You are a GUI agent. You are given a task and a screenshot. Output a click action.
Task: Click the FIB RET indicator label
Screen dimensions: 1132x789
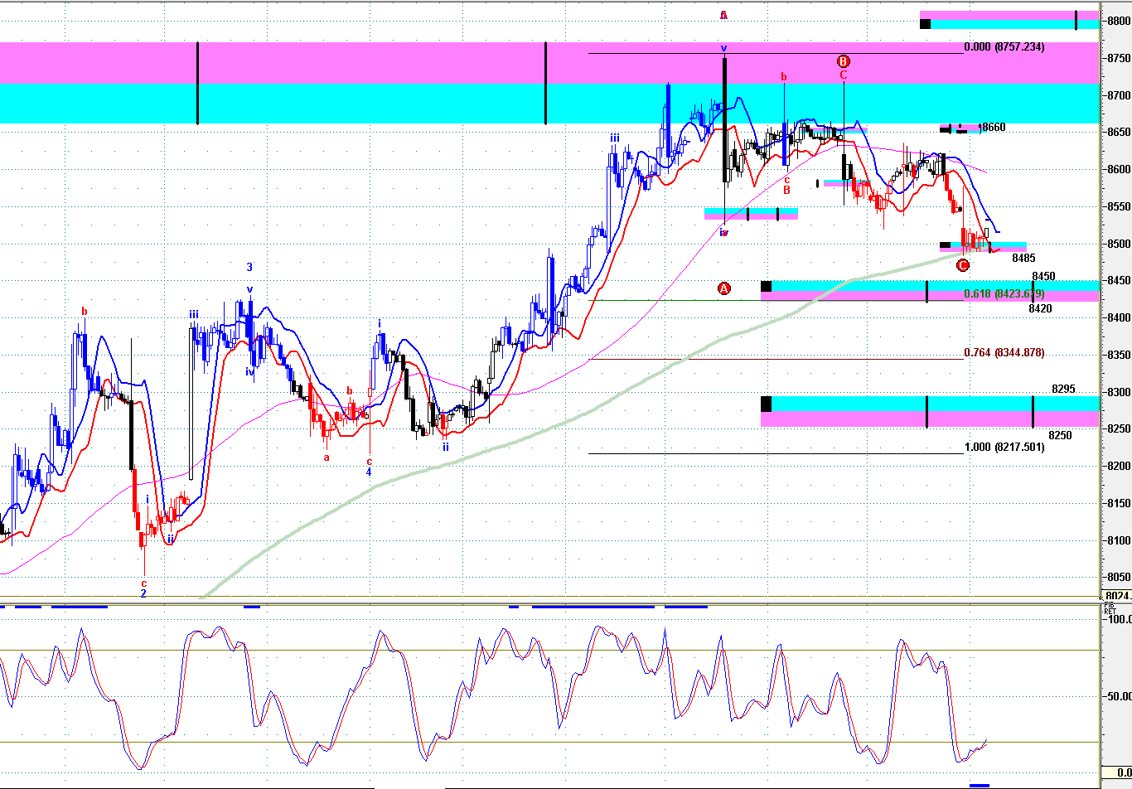tap(1110, 608)
